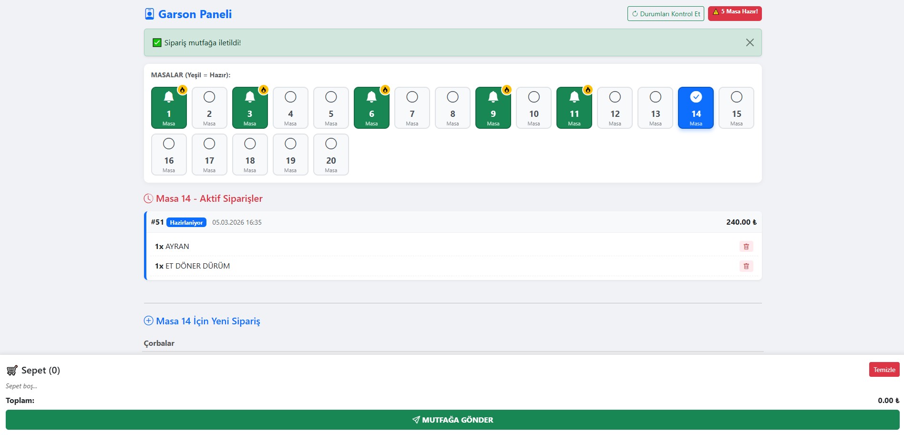This screenshot has height=435, width=904.
Task: Click the shopping cart Sepet icon
Action: click(12, 371)
